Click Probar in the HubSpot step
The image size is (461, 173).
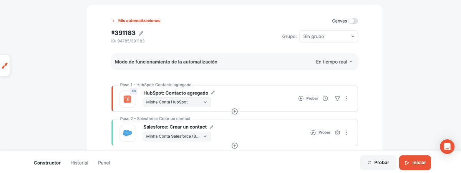coord(308,98)
